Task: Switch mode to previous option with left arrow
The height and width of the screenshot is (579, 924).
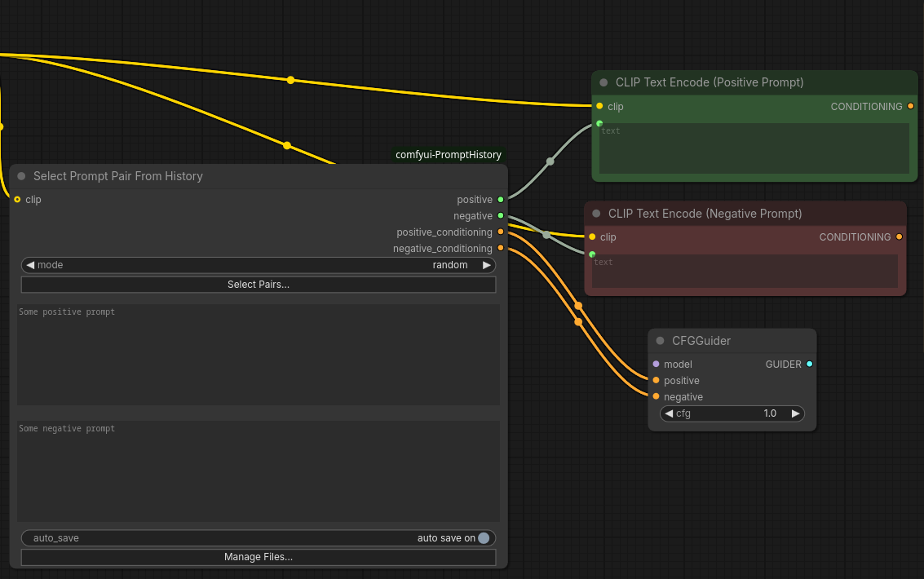Action: pyautogui.click(x=30, y=265)
